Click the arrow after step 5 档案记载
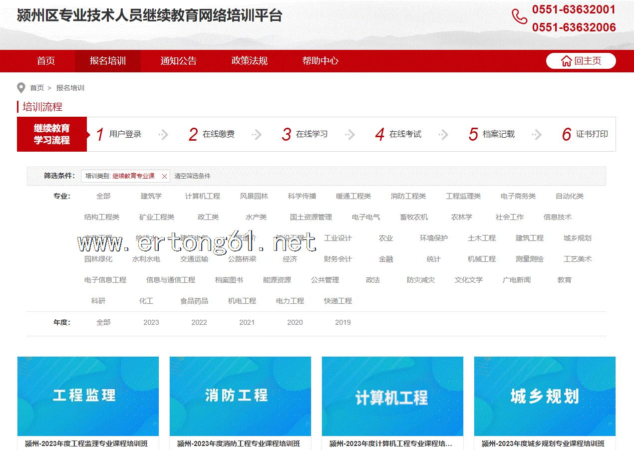 click(x=537, y=134)
